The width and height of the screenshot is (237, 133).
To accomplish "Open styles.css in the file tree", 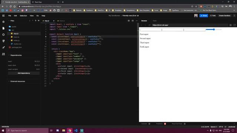I will [17, 44].
